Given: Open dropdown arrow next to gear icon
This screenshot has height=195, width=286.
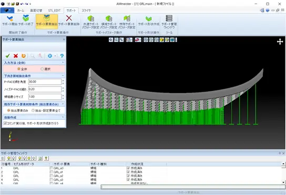Looking at the screenshot, I should pos(55,56).
